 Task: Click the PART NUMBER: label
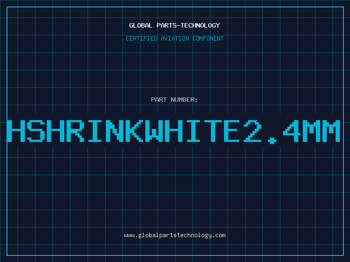pos(174,100)
